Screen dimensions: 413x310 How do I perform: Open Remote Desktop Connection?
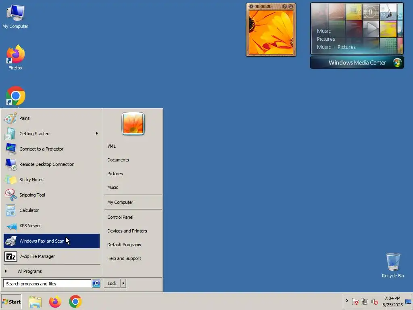pos(52,164)
